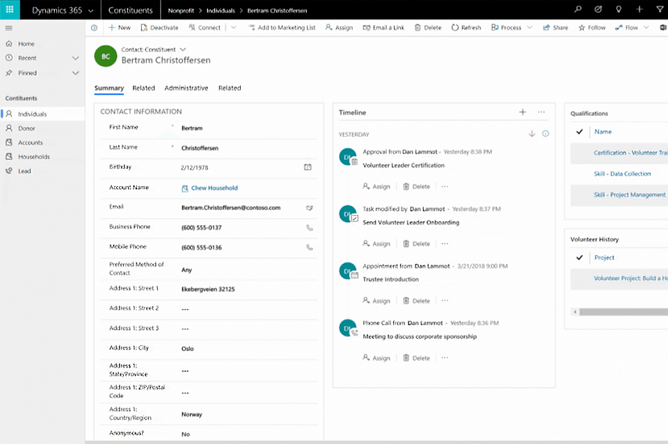Click the Email send envelope icon

tap(310, 208)
